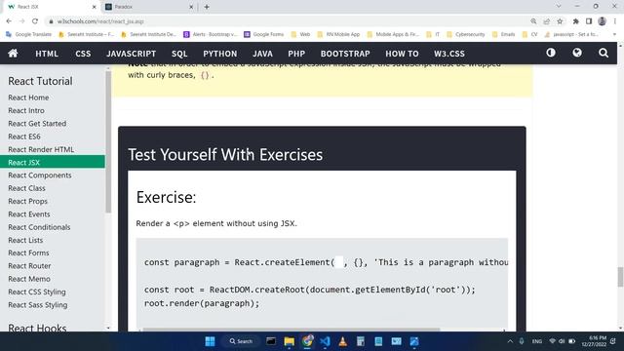The image size is (624, 351).
Task: Open the Chrome side panel icon
Action: coord(589,21)
